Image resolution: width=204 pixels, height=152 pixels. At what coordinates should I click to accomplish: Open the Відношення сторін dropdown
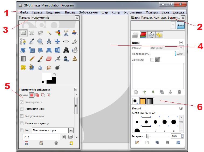71,130
